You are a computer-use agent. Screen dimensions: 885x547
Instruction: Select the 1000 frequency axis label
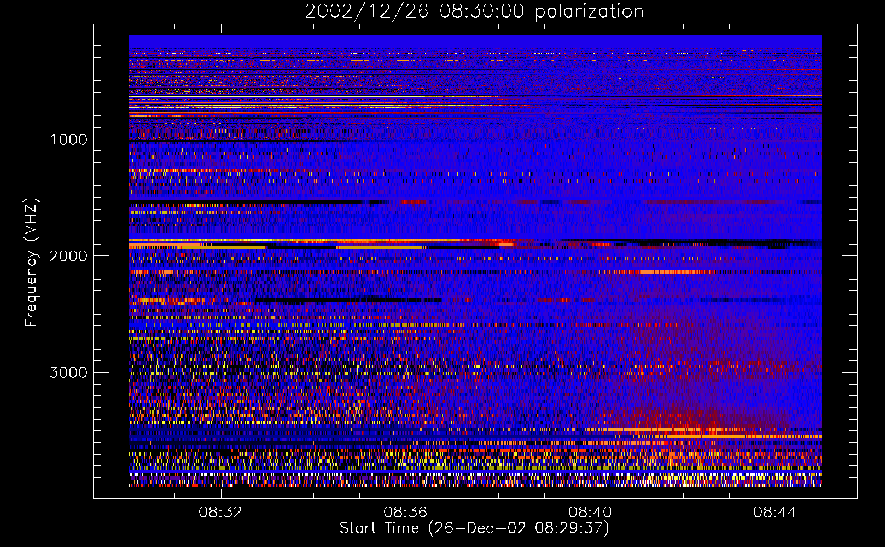(x=68, y=139)
